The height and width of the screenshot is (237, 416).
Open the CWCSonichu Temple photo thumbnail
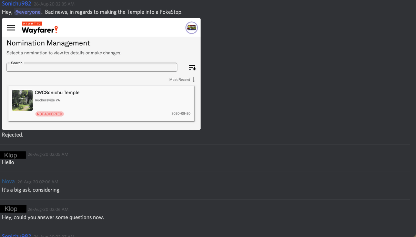coord(22,100)
